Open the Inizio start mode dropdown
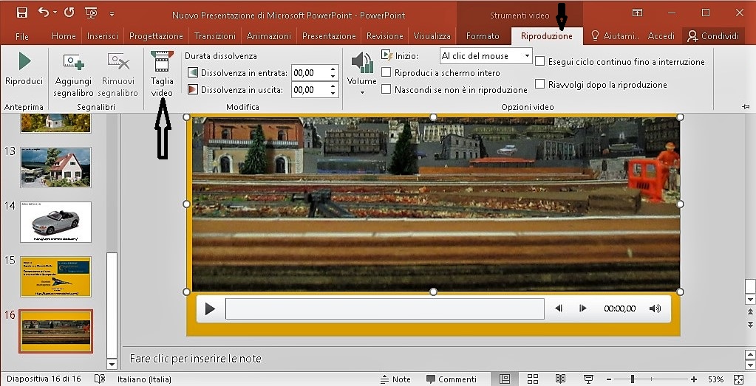756x386 pixels. pos(526,55)
